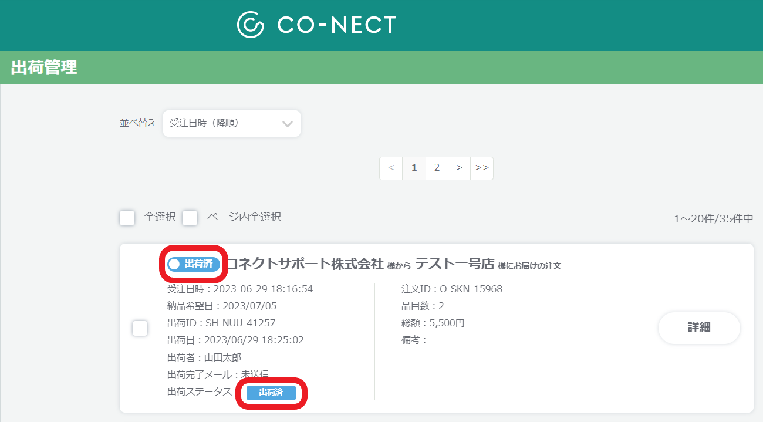Jump to last page with >>

click(482, 168)
